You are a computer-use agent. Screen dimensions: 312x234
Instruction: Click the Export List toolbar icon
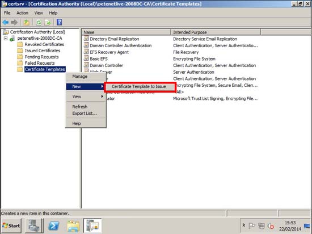tap(48, 22)
